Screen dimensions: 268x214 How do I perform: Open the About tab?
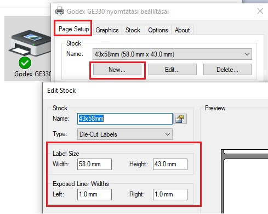[x=182, y=30]
